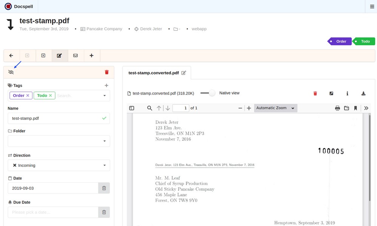Click the purple Order tag label

coord(341,41)
